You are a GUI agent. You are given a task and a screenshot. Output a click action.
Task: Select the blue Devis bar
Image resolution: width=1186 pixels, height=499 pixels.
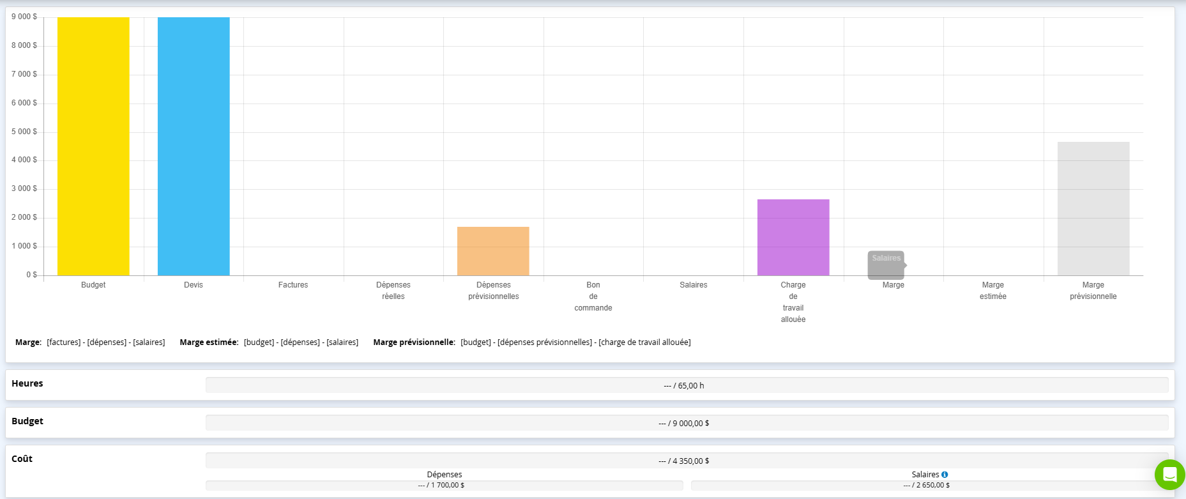pos(194,147)
